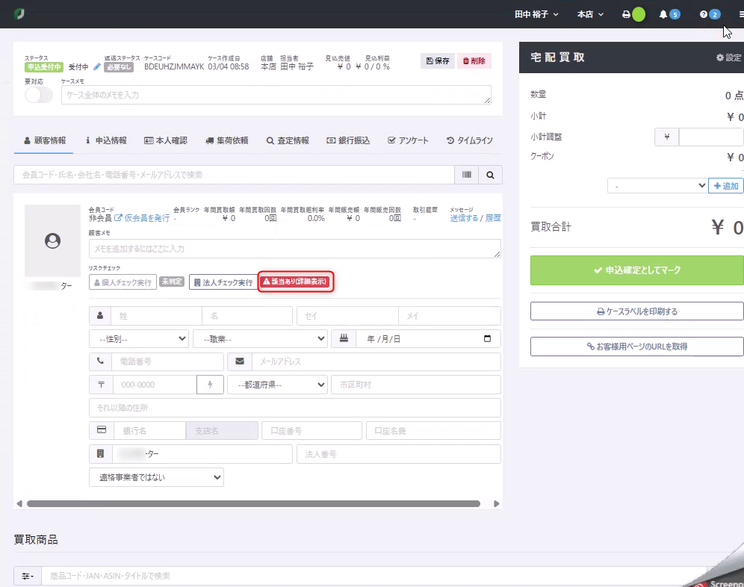This screenshot has height=587, width=744.
Task: Click the customer avatar placeholder
Action: pyautogui.click(x=53, y=240)
